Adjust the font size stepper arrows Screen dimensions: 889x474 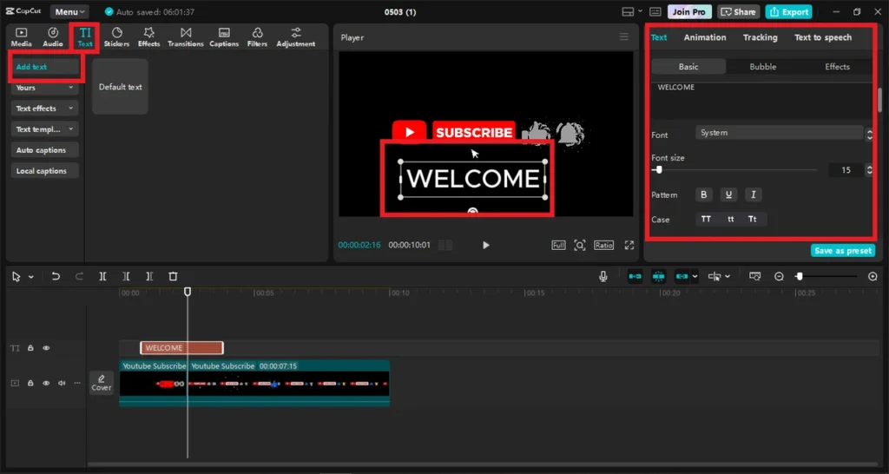pyautogui.click(x=869, y=169)
